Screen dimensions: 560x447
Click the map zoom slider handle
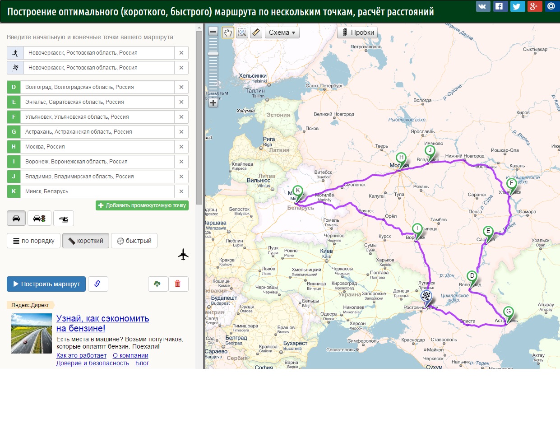(x=213, y=54)
